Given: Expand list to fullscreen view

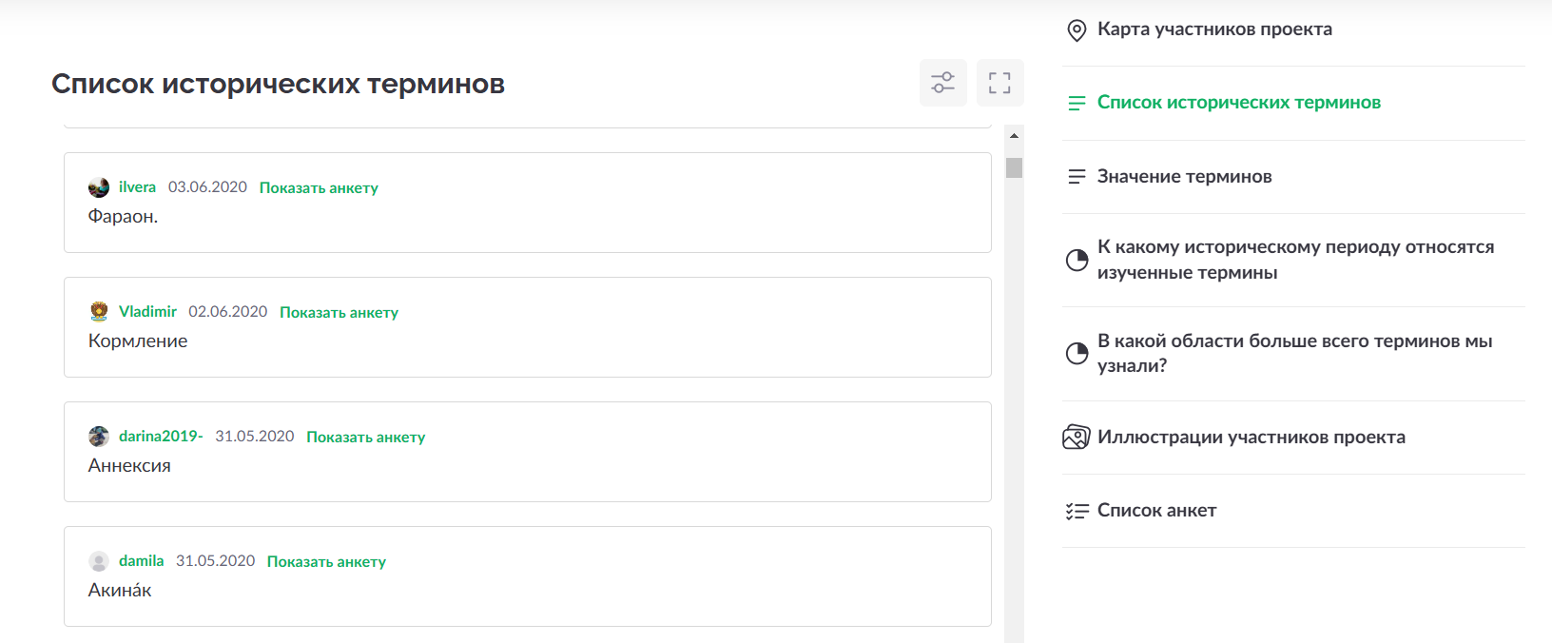Looking at the screenshot, I should tap(999, 83).
